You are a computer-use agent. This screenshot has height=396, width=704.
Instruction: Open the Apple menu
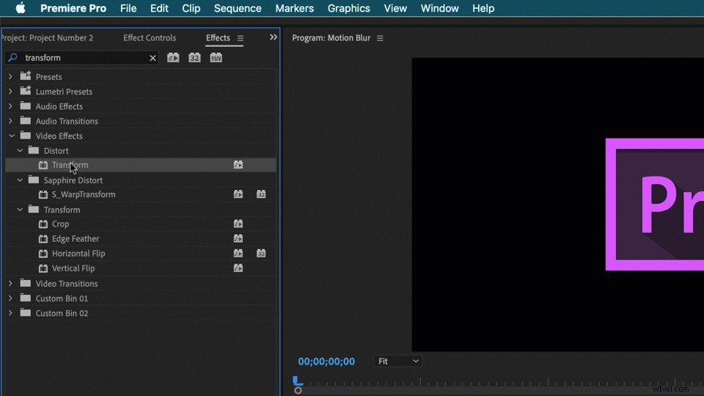click(x=21, y=8)
